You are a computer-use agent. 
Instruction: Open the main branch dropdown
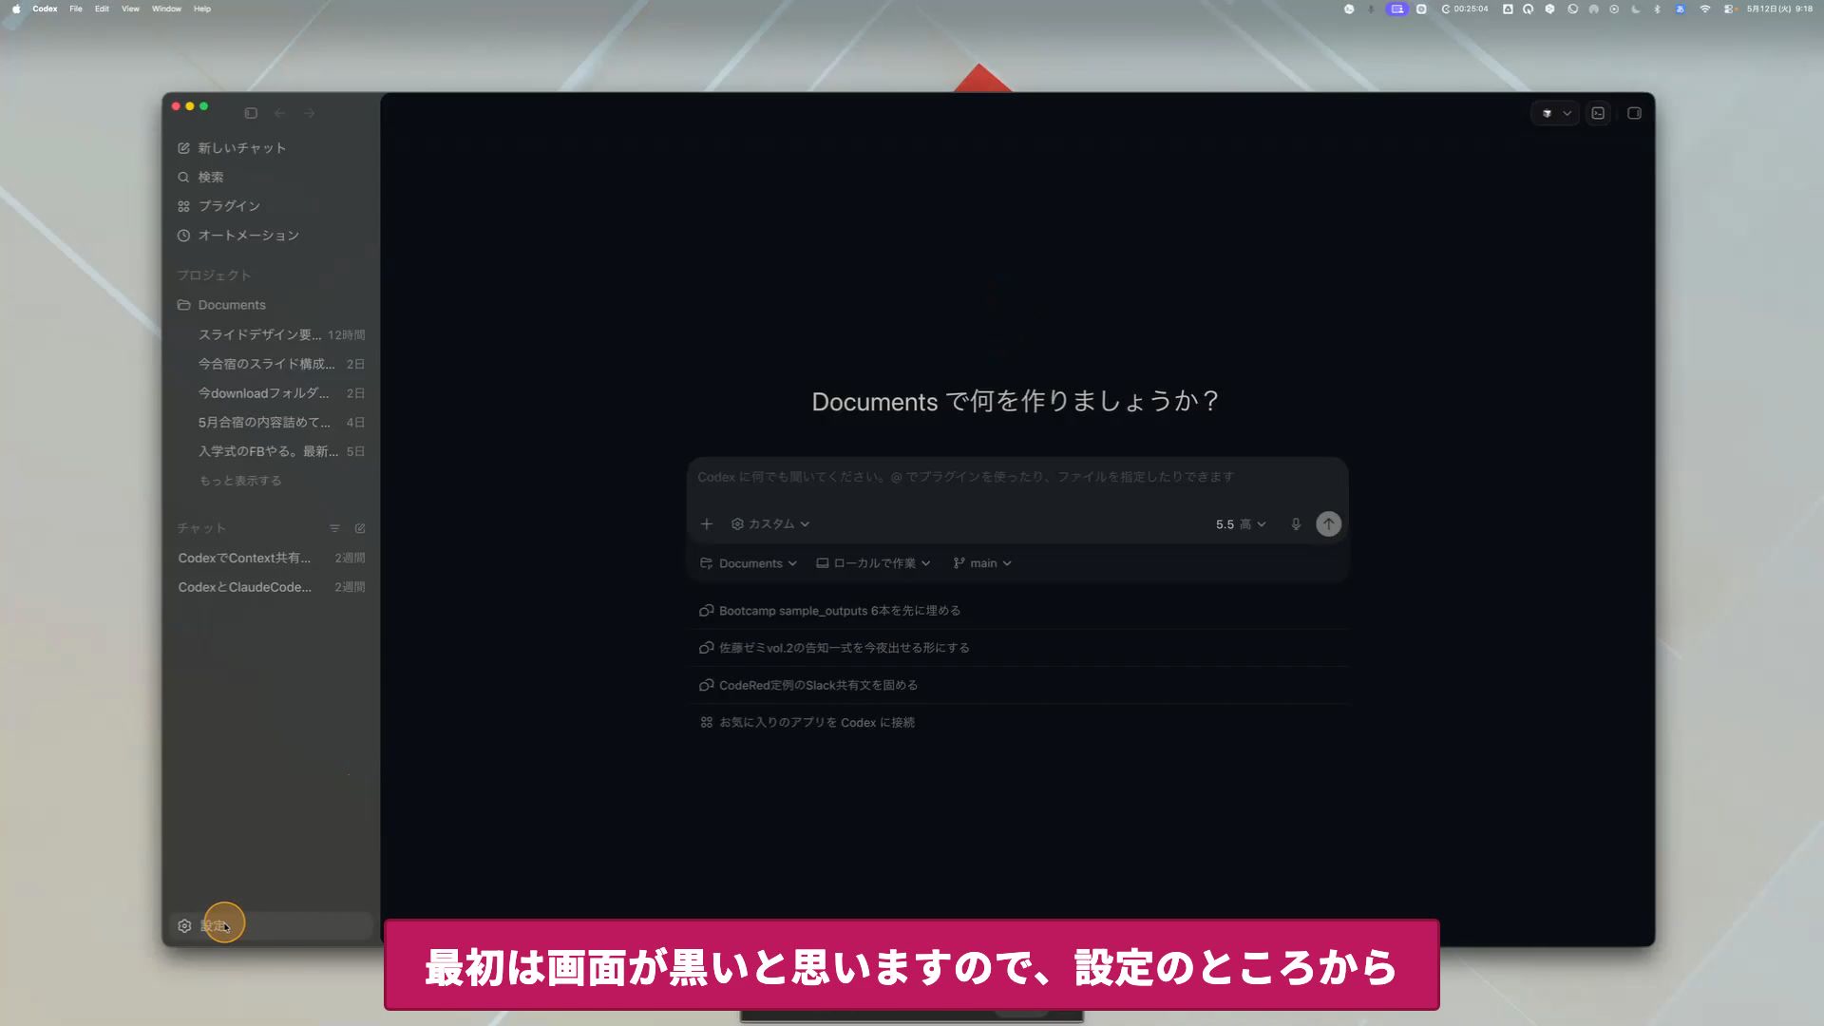(982, 563)
